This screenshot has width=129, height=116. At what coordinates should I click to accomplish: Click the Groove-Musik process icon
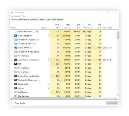tap(16, 84)
